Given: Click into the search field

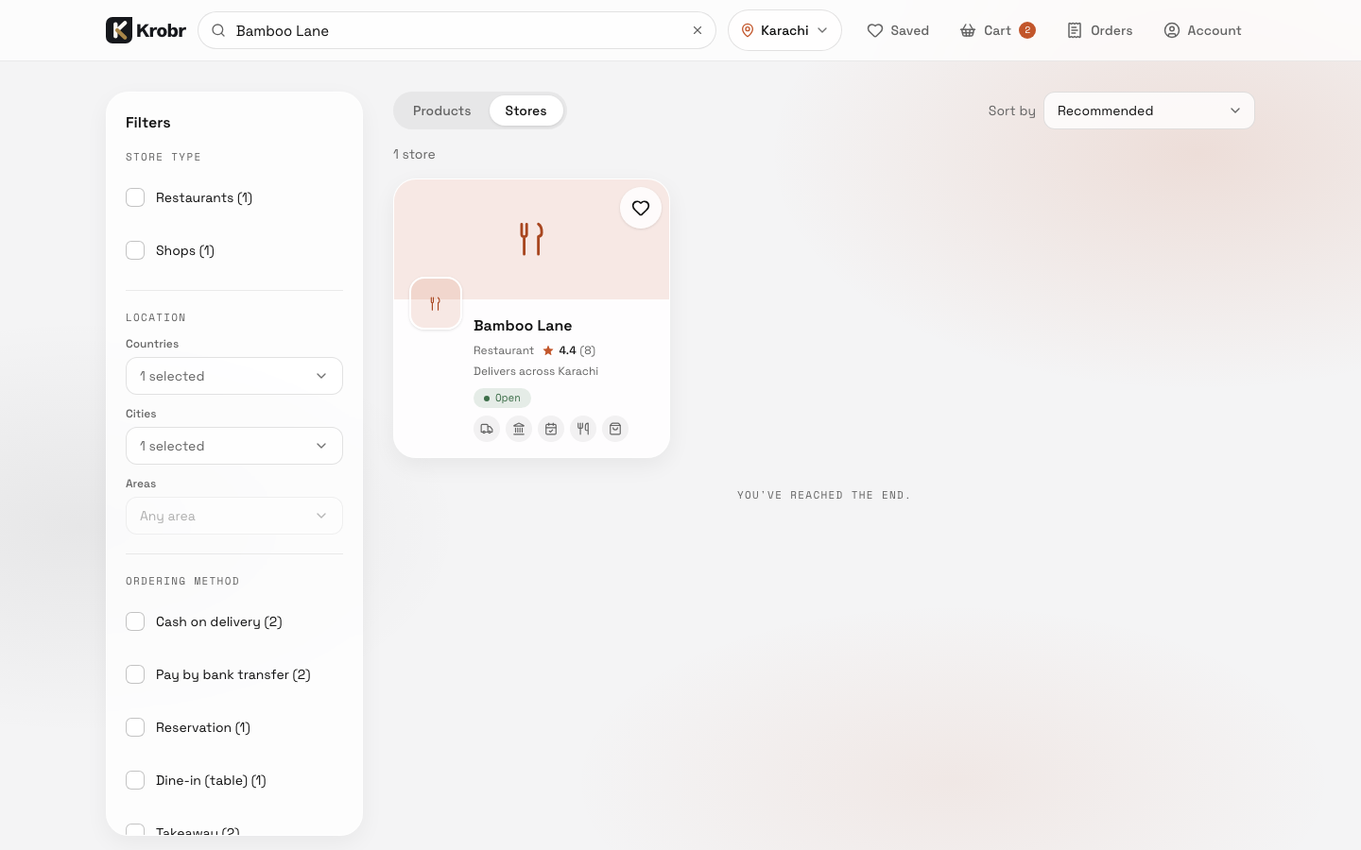Looking at the screenshot, I should pyautogui.click(x=457, y=30).
